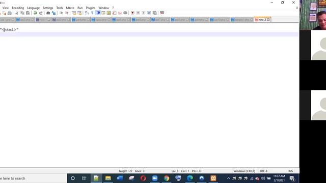
Task: Click "UTF-8" encoding in status bar
Action: 263,171
